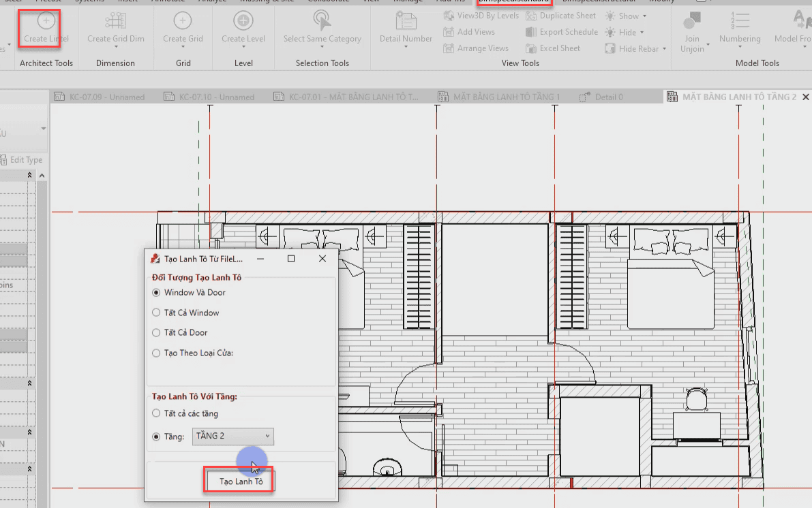Viewport: 812px width, 508px height.
Task: Click the Edit Type button
Action: [x=25, y=160]
